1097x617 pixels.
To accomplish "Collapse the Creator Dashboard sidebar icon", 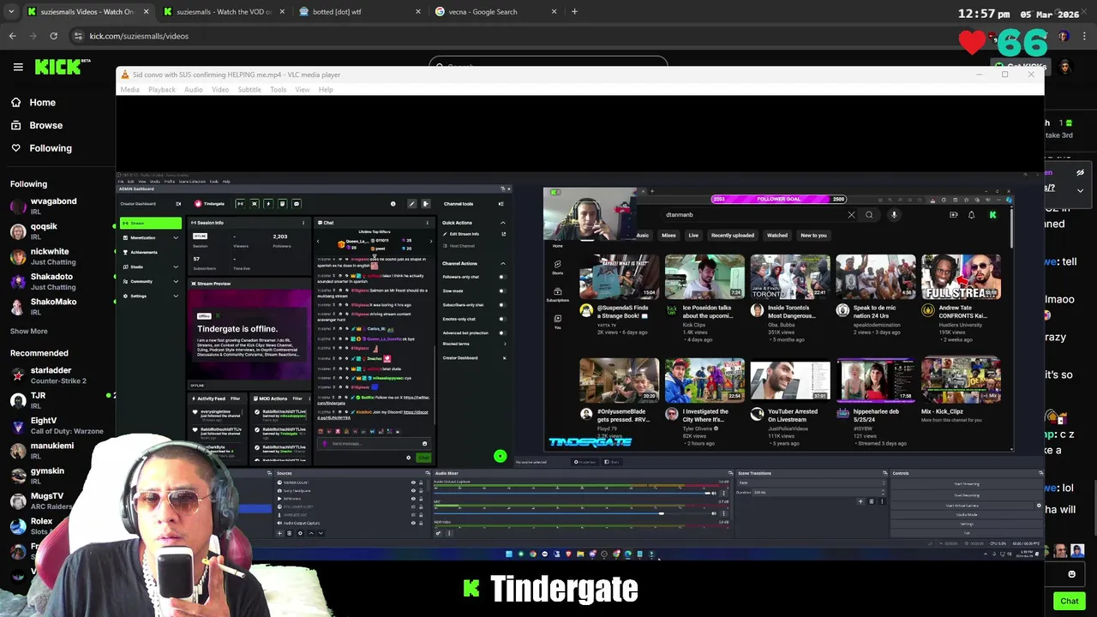I will tap(178, 204).
